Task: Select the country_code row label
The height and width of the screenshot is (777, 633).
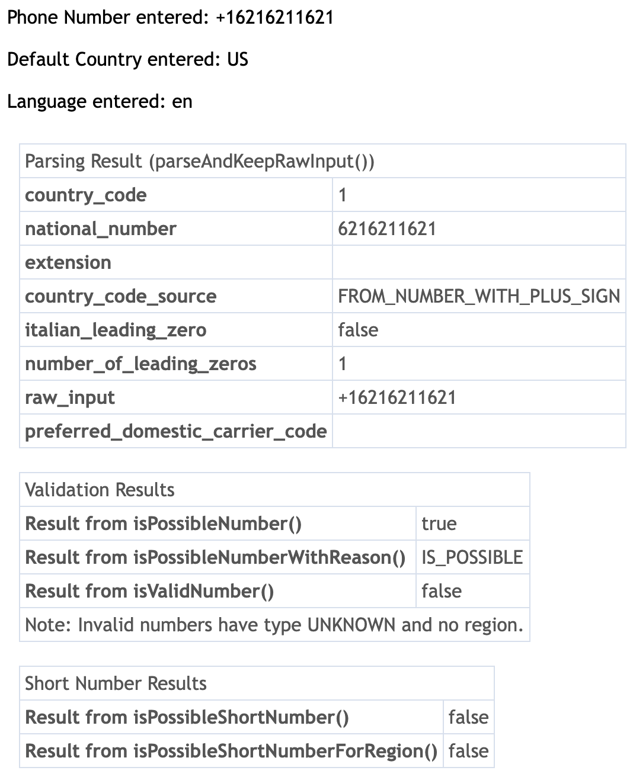Action: coord(86,195)
